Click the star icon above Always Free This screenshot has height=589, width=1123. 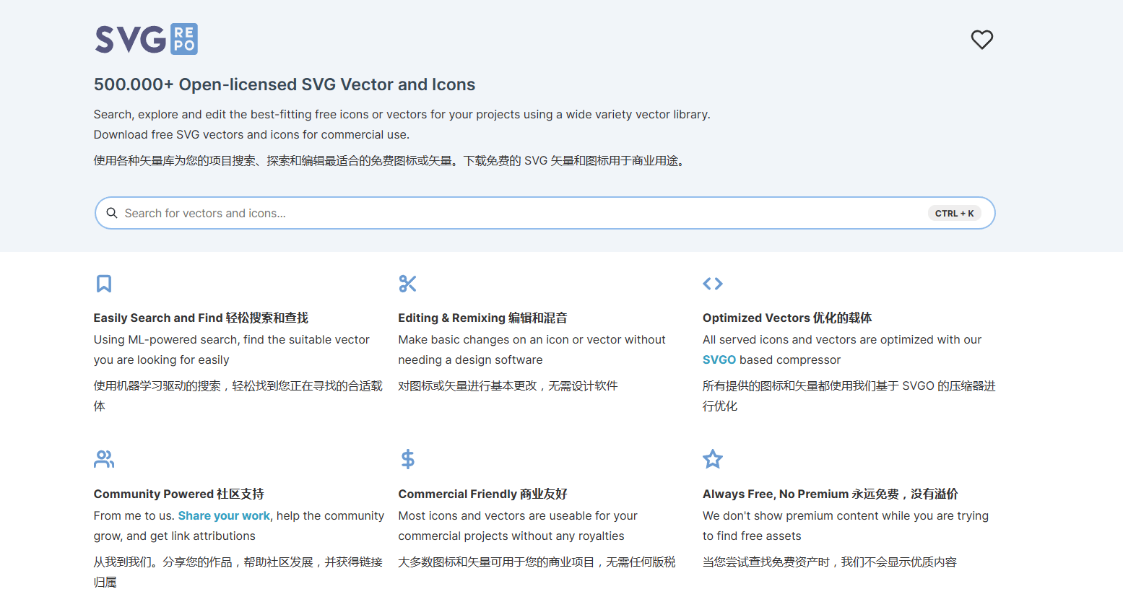[712, 459]
